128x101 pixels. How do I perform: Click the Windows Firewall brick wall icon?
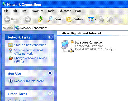(x=11, y=58)
